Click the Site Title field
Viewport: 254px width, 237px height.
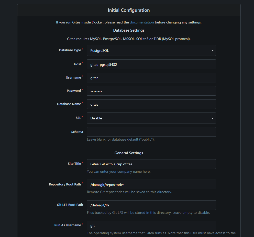[151, 164]
